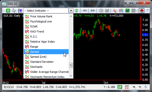
Task: Expand the toolbar overflow chevron
Action: coord(148,9)
